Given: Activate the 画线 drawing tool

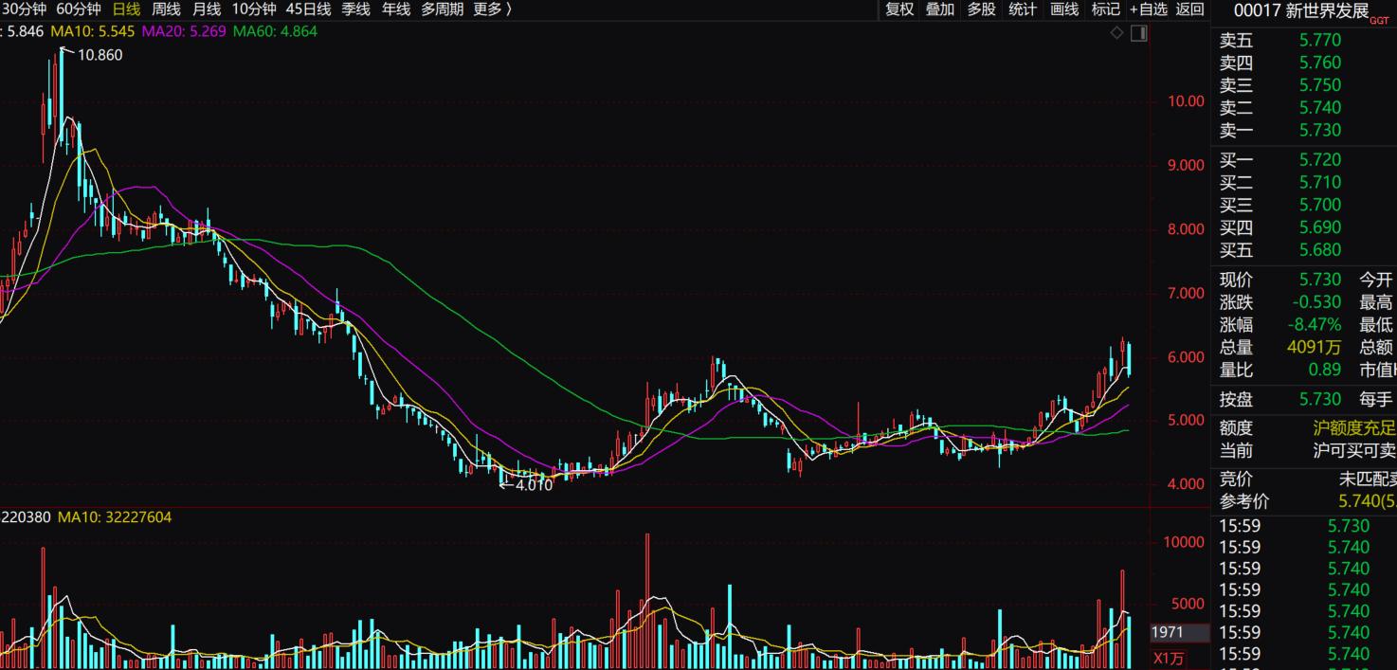Looking at the screenshot, I should pyautogui.click(x=1064, y=9).
